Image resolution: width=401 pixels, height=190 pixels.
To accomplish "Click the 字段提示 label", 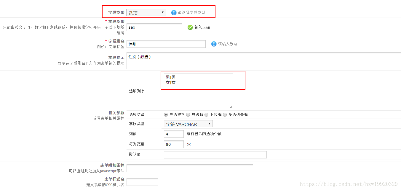I will [x=116, y=58].
